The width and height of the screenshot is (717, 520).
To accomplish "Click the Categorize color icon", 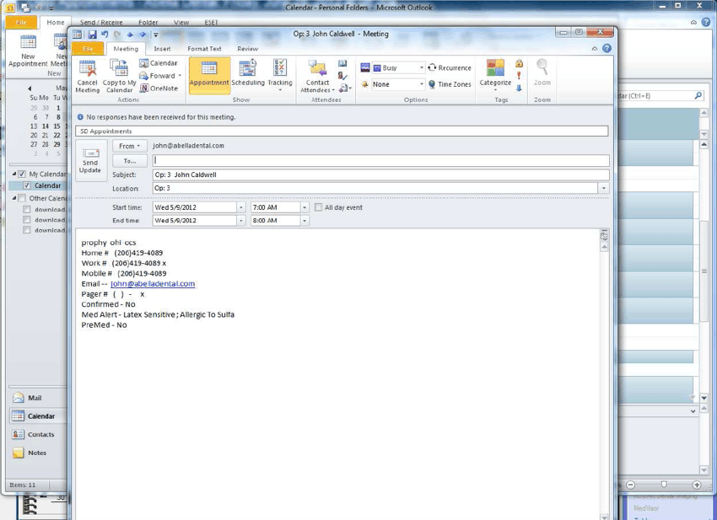I will click(x=495, y=73).
